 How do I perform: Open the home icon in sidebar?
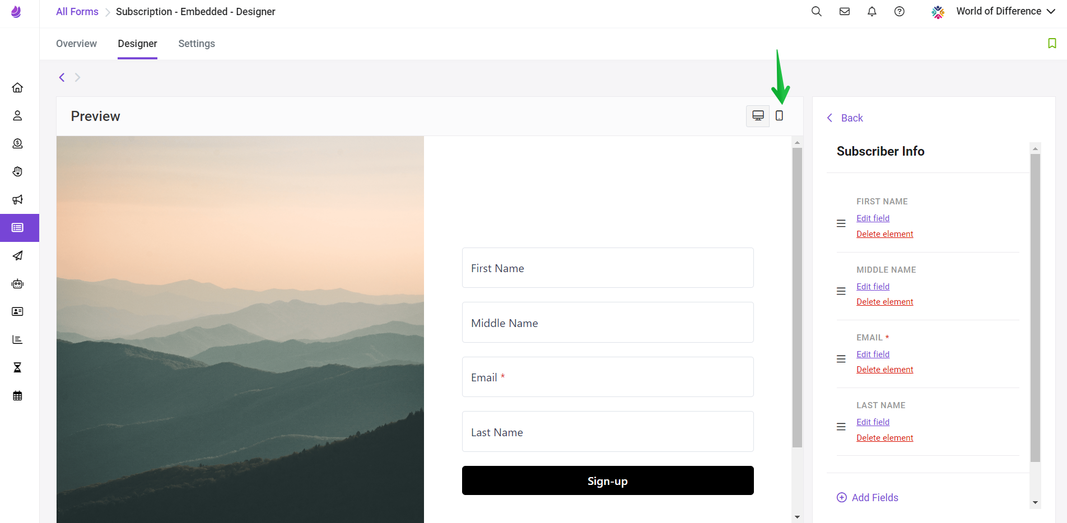tap(18, 87)
